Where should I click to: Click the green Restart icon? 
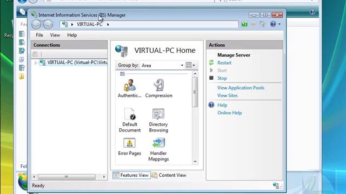211,63
